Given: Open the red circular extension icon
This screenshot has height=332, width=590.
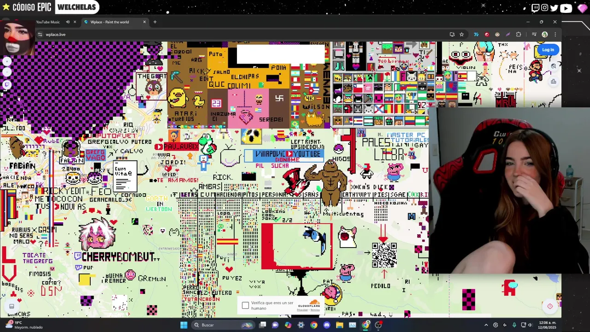Looking at the screenshot, I should tap(487, 35).
